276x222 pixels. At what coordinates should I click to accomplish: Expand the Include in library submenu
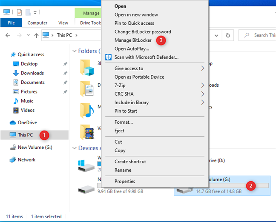(x=155, y=102)
